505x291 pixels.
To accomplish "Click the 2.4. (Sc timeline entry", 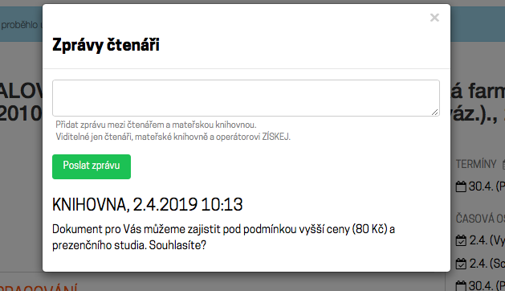I will point(487,264).
